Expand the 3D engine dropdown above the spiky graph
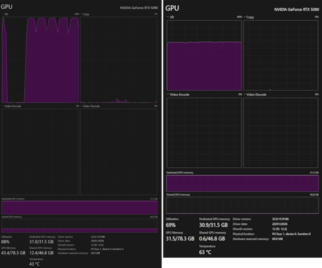322x268 pixels. pos(5,14)
